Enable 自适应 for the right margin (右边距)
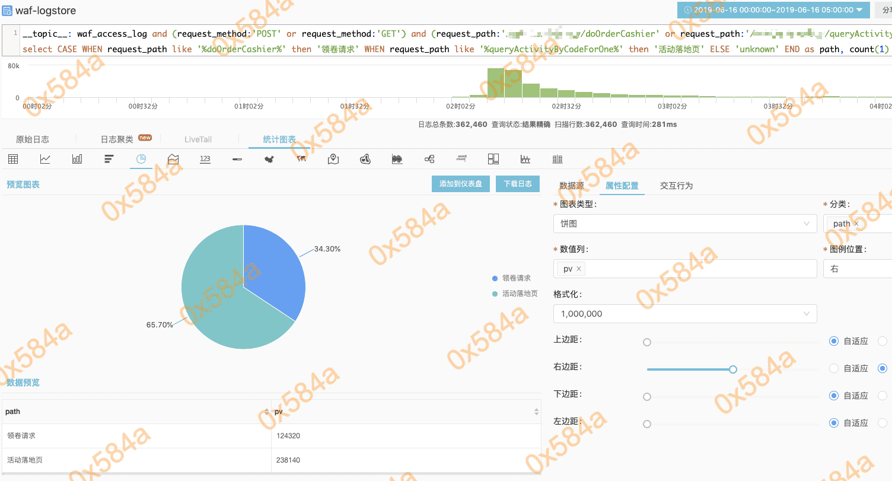Screen dimensions: 892x481 (x=834, y=368)
